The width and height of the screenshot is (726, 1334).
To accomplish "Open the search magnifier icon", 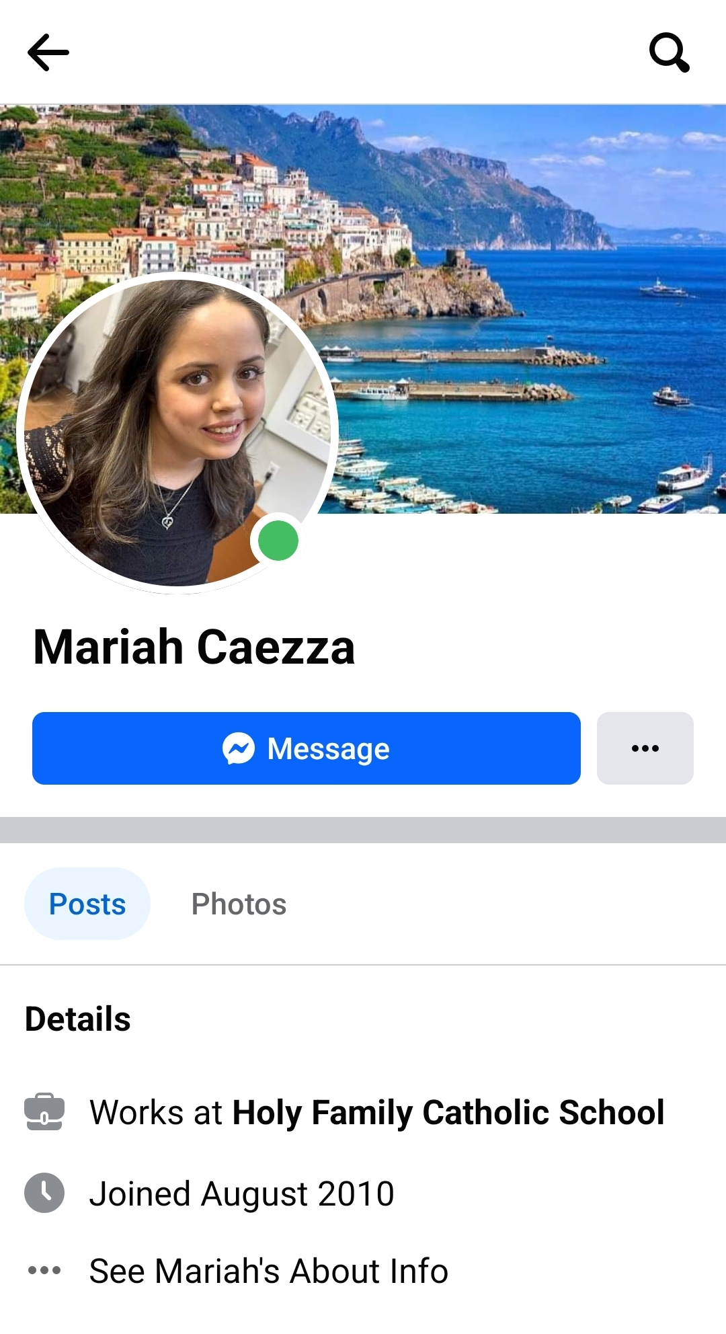I will coord(669,52).
